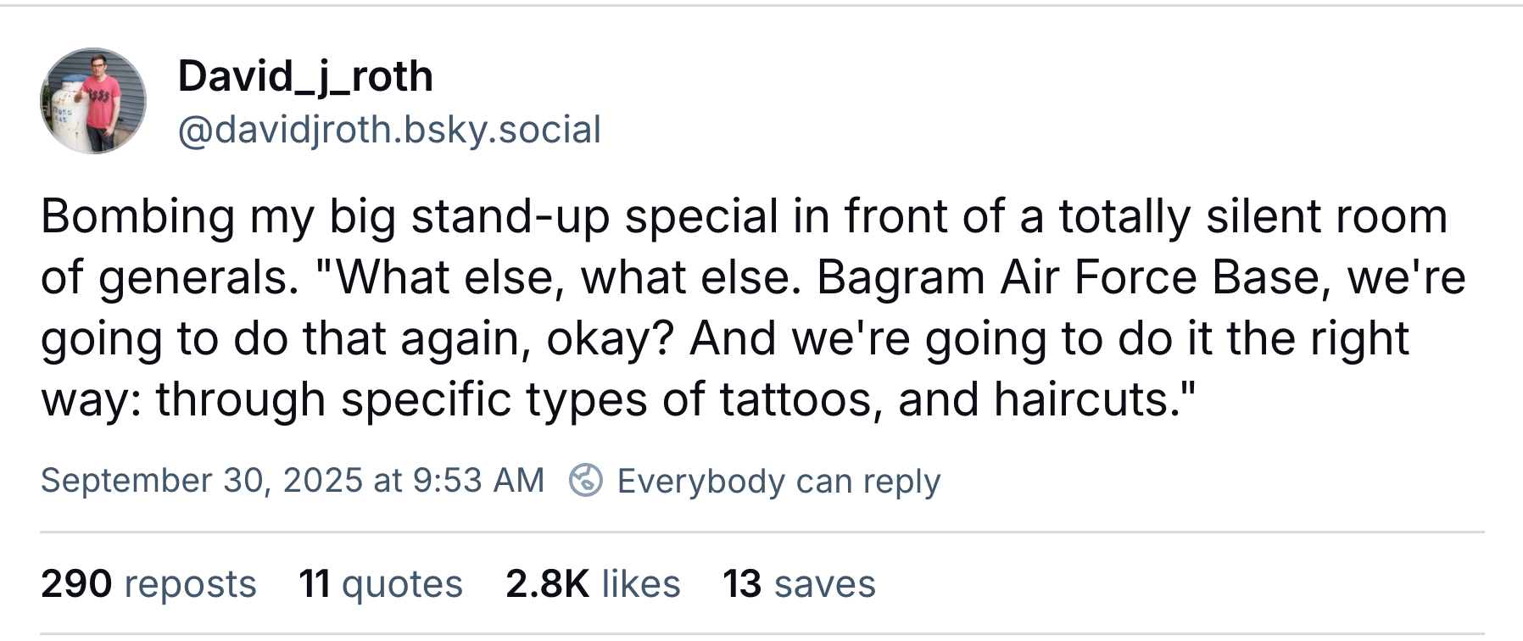Image resolution: width=1523 pixels, height=641 pixels.
Task: Click the bold number 13
Action: (742, 583)
